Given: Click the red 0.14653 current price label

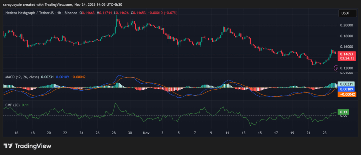Looking at the screenshot, I should 347,54.
